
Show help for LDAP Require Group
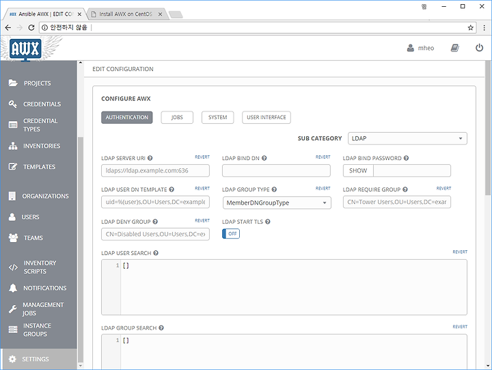click(x=405, y=189)
